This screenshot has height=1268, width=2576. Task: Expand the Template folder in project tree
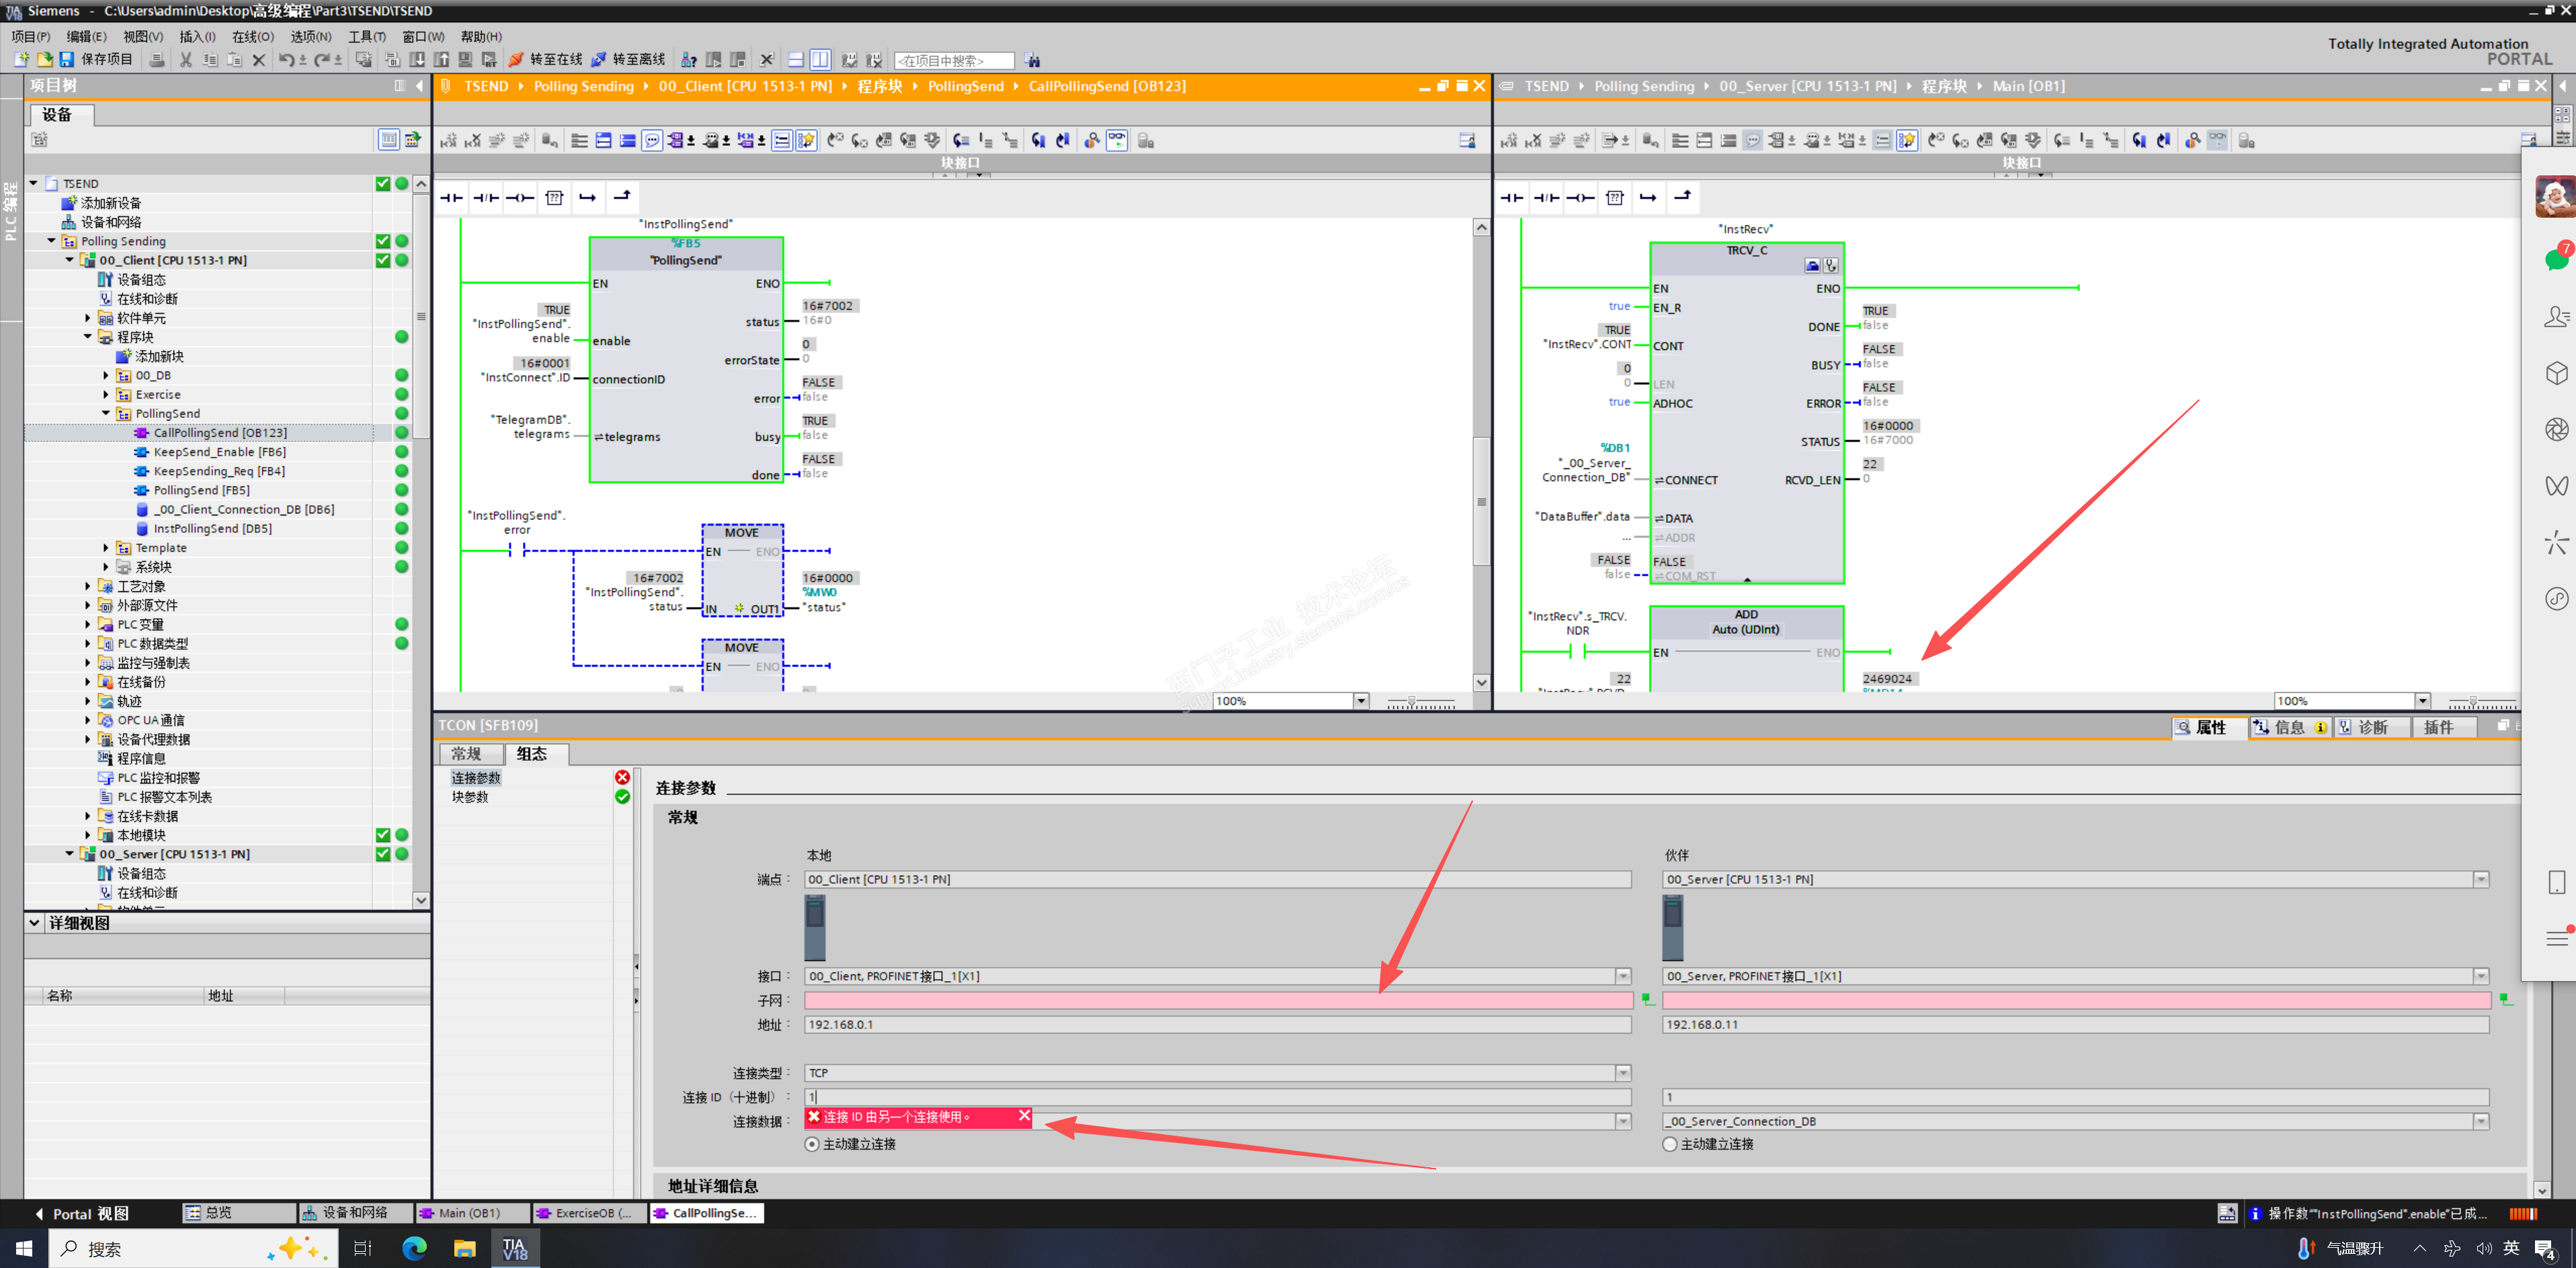[x=106, y=548]
